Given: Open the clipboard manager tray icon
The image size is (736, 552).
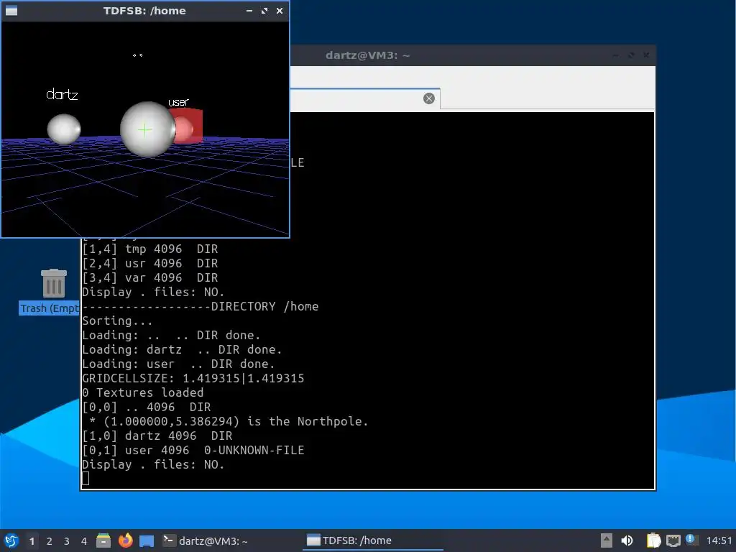Looking at the screenshot, I should (653, 540).
